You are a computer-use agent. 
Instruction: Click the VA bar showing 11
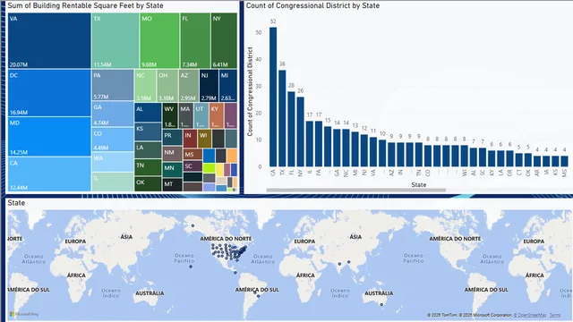373,152
